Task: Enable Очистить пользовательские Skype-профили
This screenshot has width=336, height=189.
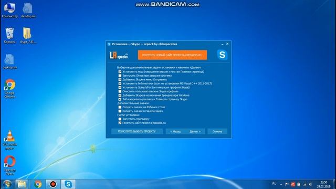Action: pos(120,91)
